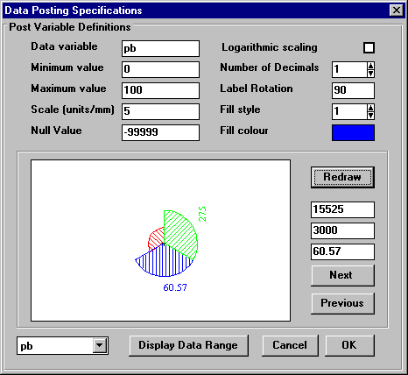
Task: Edit the Null Value field
Action: pos(160,132)
